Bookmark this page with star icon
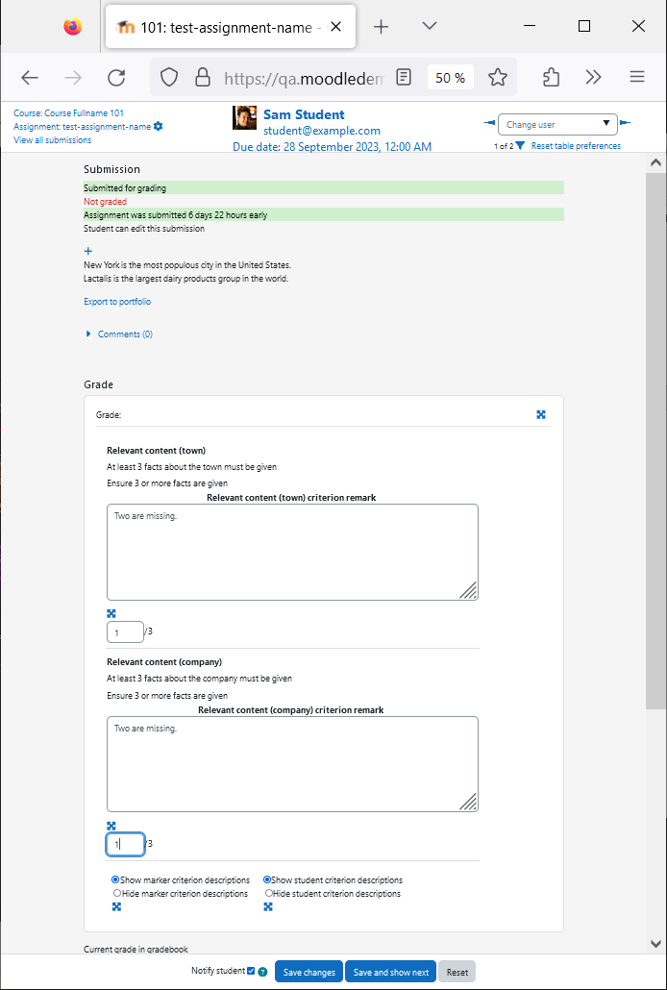Screen dimensions: 667x990 point(498,78)
